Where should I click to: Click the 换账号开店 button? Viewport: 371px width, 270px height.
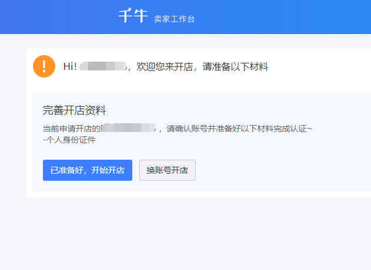click(168, 170)
